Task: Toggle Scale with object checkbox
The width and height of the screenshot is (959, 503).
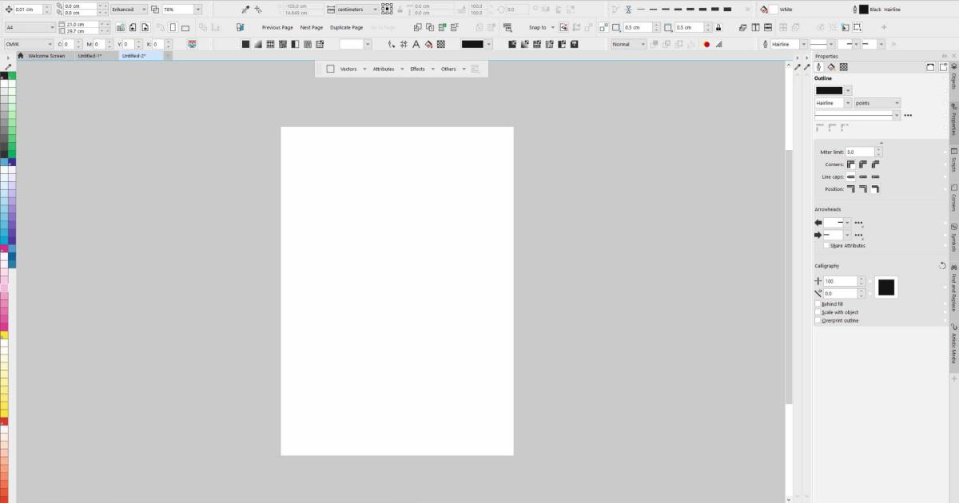Action: click(818, 312)
